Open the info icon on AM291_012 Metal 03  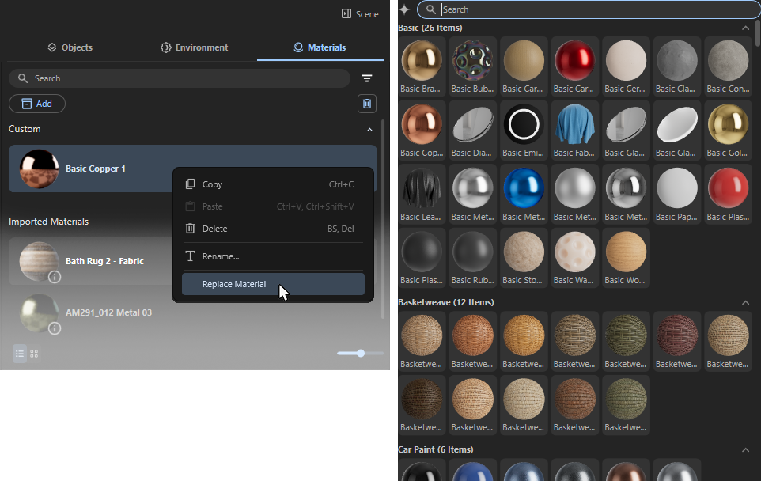tap(55, 328)
